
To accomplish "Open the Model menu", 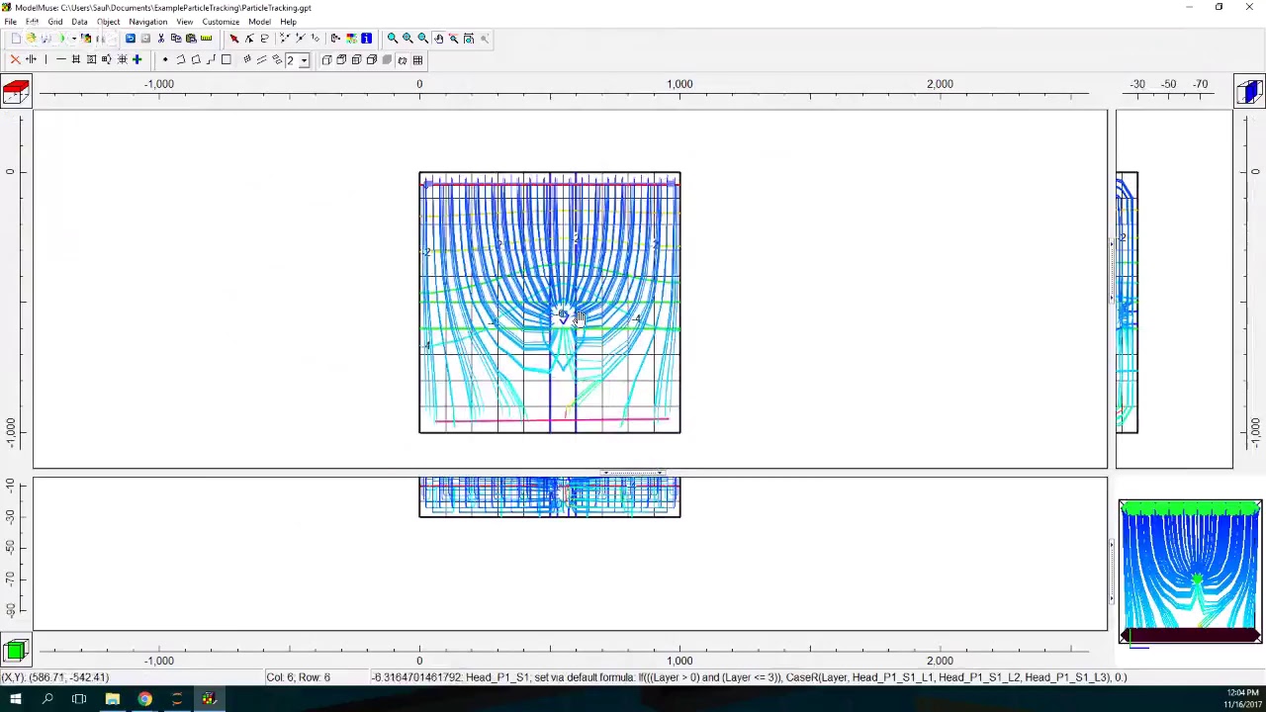I will (x=259, y=22).
